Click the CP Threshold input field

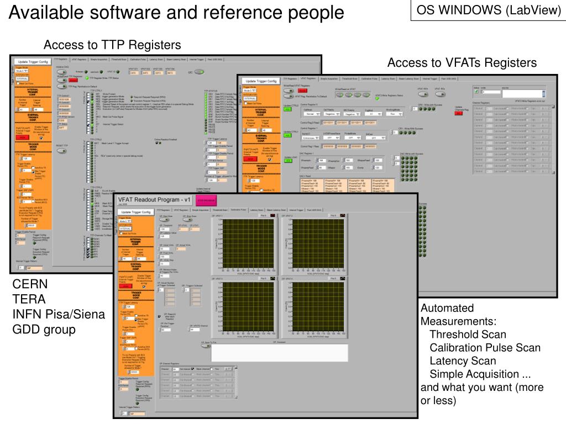pyautogui.click(x=164, y=229)
